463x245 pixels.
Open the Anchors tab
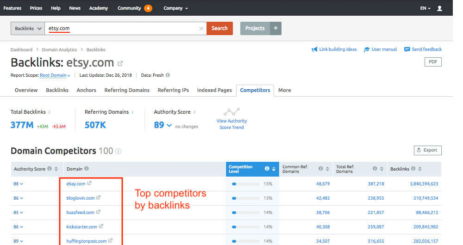point(86,90)
